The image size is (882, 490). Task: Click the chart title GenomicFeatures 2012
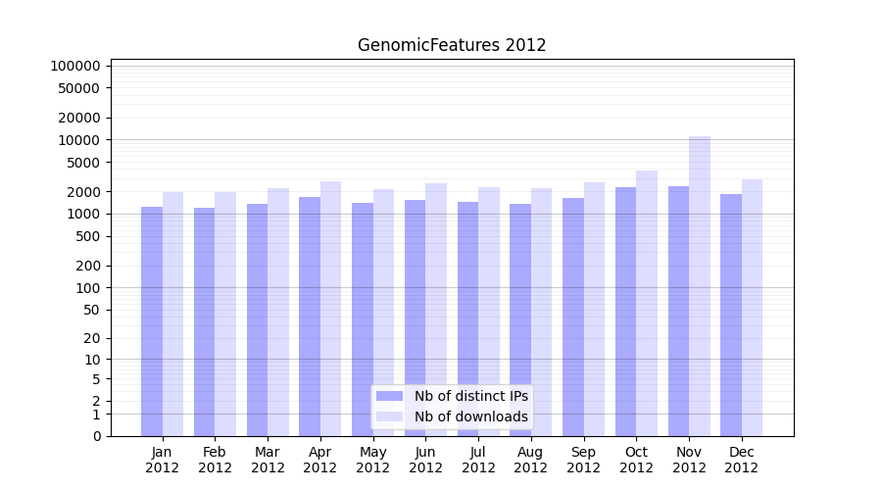click(x=452, y=45)
